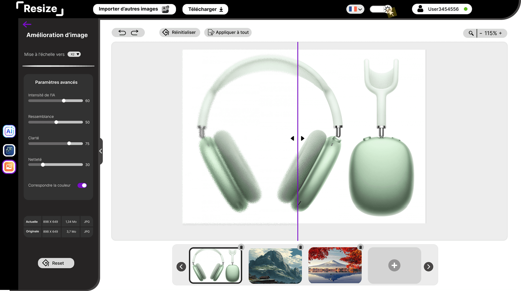Click the Actuelle row label
The image size is (521, 291).
[32, 222]
